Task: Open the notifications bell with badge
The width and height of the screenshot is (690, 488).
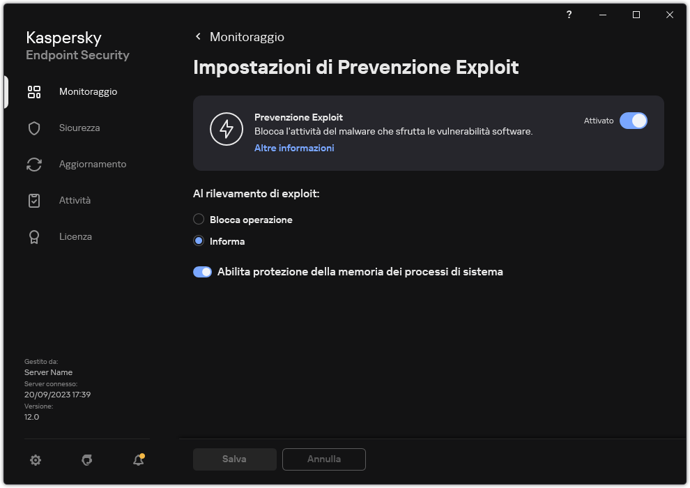Action: point(138,460)
